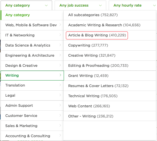
Task: Open the Any job success dropdown
Action: click(x=80, y=5)
